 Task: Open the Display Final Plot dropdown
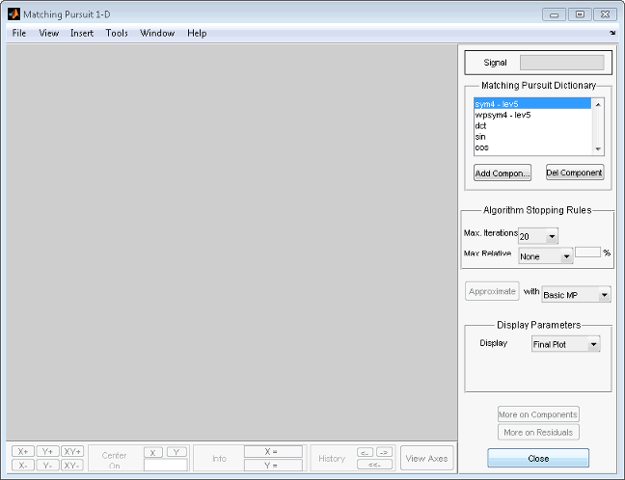point(565,344)
